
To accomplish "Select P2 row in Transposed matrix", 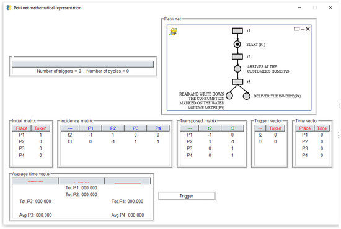I will pyautogui.click(x=212, y=141).
